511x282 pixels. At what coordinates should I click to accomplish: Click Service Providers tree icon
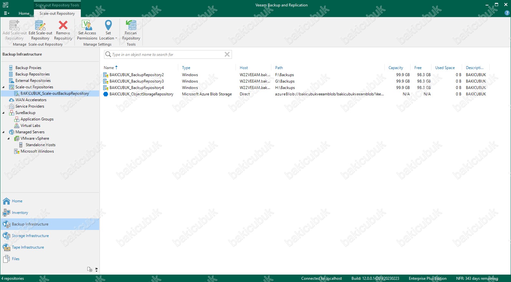click(12, 106)
